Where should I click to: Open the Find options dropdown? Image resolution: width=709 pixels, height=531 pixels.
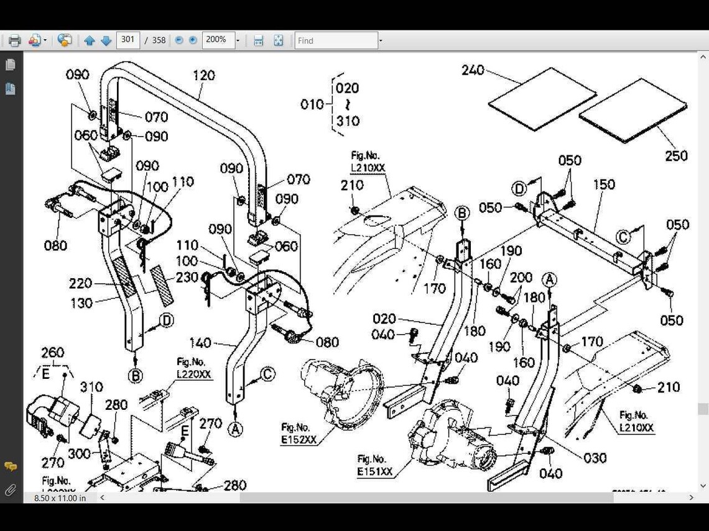[x=379, y=40]
